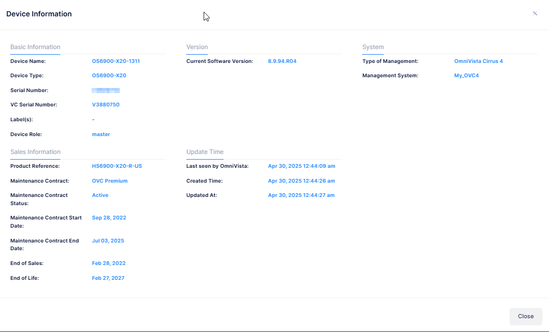
Task: Select the software version 8.9.94.R04
Action: point(282,61)
